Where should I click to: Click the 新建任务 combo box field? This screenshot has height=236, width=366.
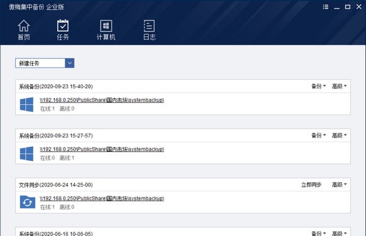45,63
